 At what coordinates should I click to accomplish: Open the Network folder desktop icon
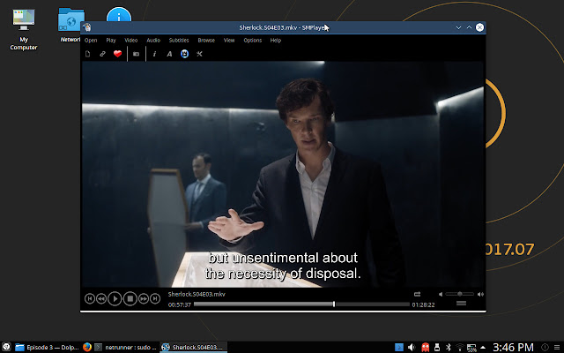[70, 26]
